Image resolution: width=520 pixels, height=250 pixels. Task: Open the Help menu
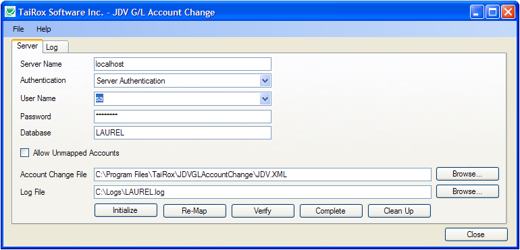(44, 29)
